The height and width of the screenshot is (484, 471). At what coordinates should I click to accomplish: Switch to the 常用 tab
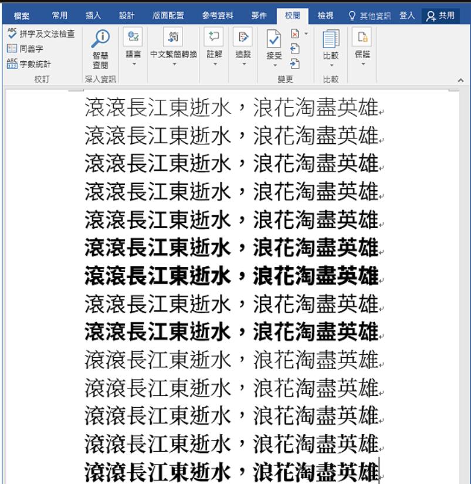pos(60,15)
